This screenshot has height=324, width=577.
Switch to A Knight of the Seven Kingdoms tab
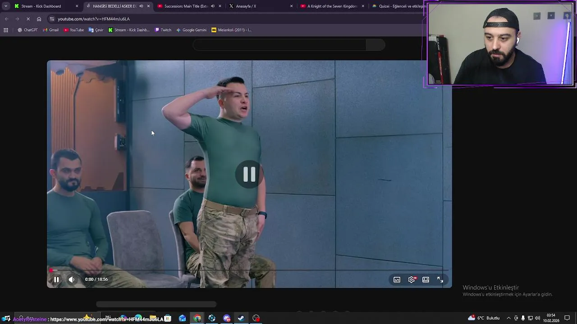332,6
